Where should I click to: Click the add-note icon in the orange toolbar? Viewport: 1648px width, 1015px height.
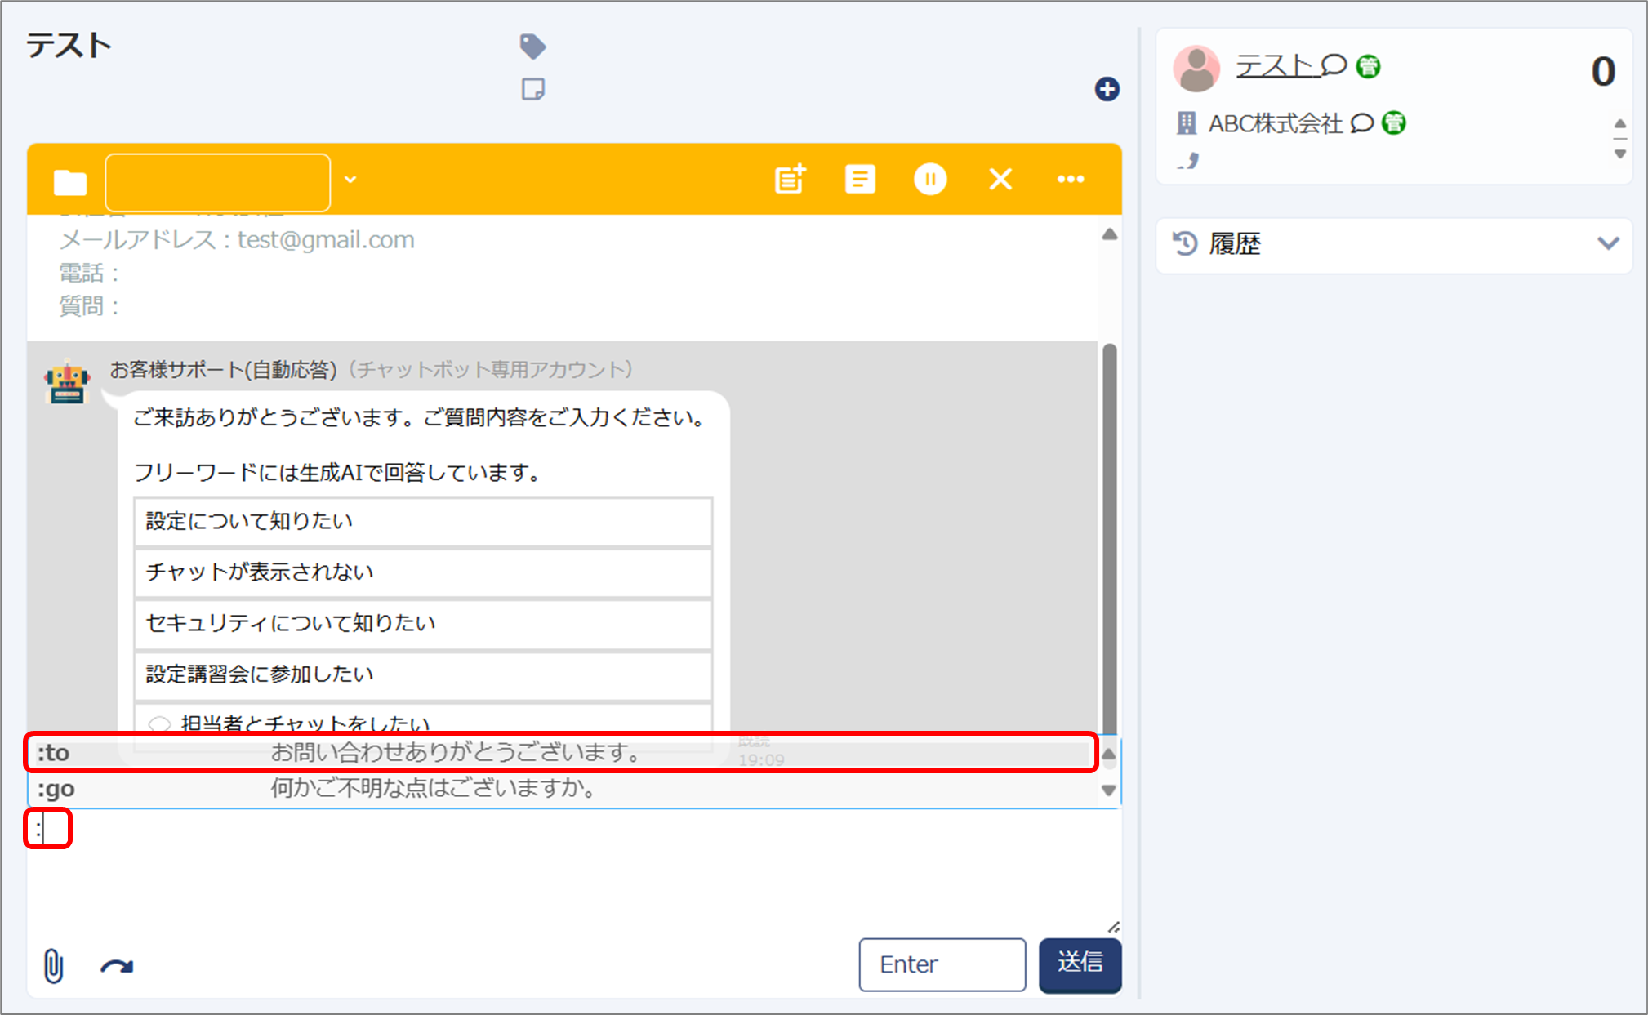click(x=790, y=179)
